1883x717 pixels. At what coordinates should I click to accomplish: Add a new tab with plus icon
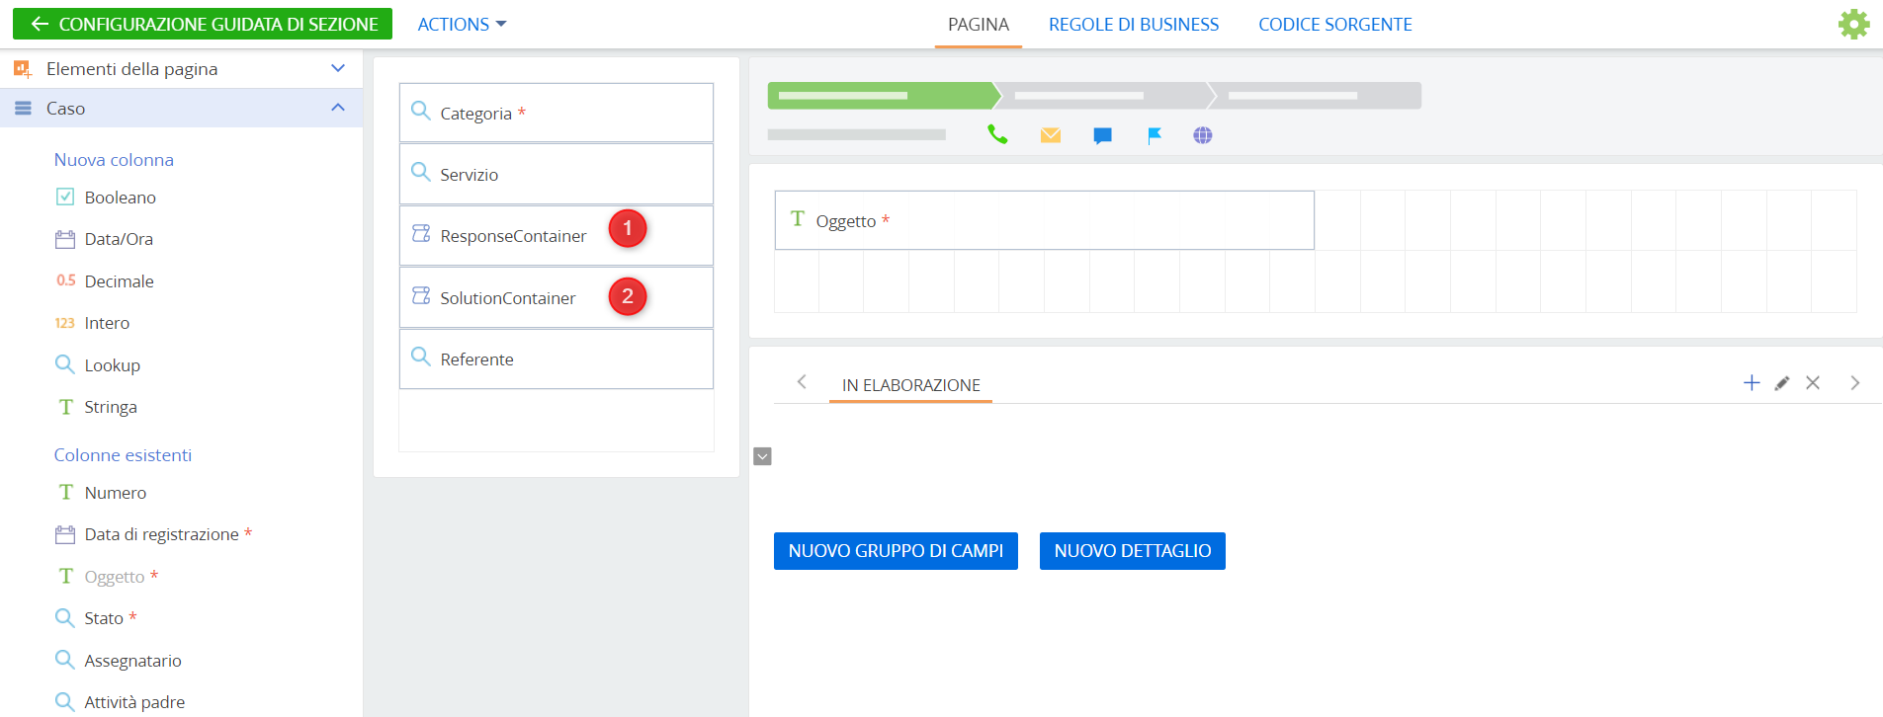[x=1752, y=383]
